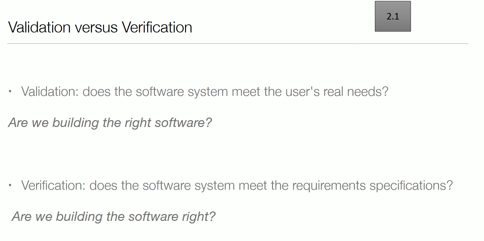Click the bullet dot before the Validation line

(x=10, y=92)
